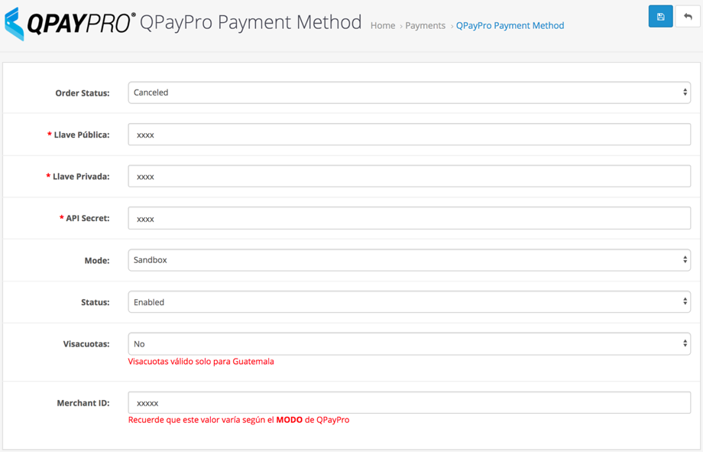703x452 pixels.
Task: Open the Visacuotas dropdown showing No
Action: [x=409, y=344]
